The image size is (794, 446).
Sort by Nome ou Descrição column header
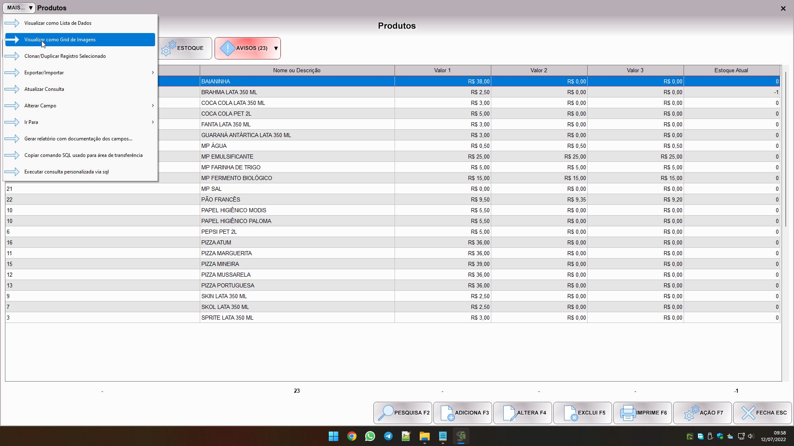click(x=297, y=71)
